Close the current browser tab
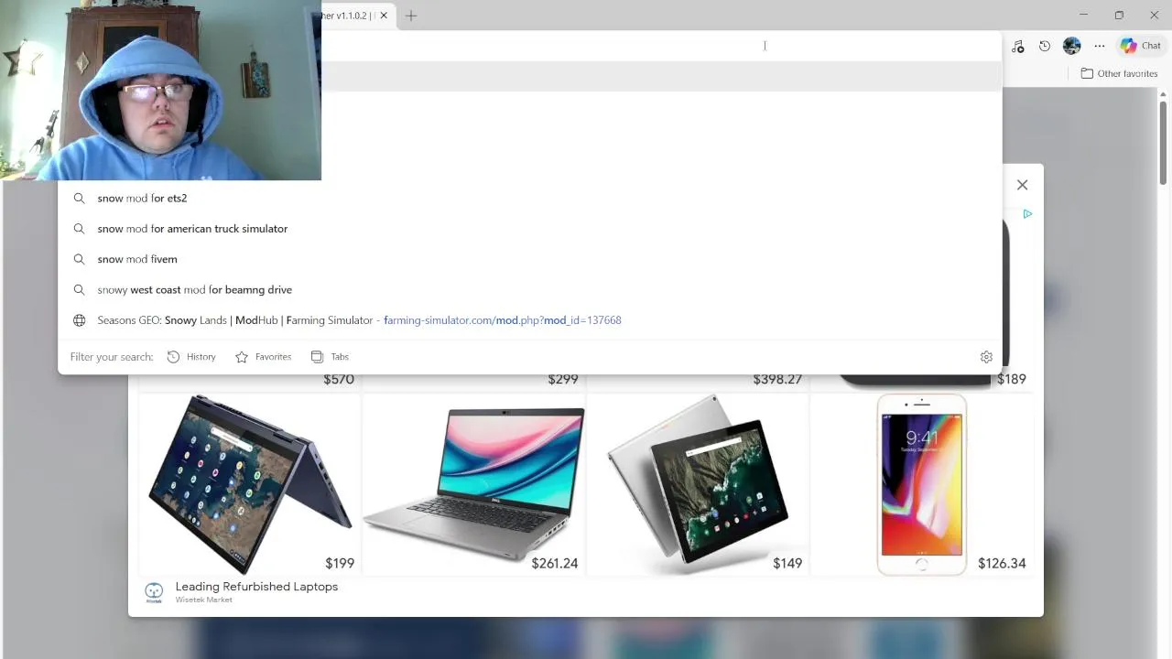Viewport: 1172px width, 659px height. [x=384, y=16]
